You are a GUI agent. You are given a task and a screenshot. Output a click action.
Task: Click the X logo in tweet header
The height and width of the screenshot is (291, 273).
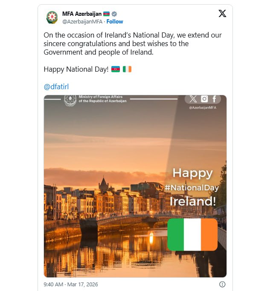222,14
